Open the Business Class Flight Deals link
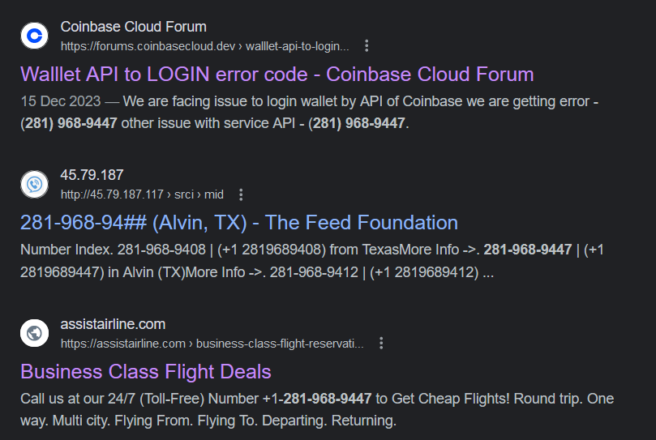Image resolution: width=656 pixels, height=440 pixels. coord(146,371)
